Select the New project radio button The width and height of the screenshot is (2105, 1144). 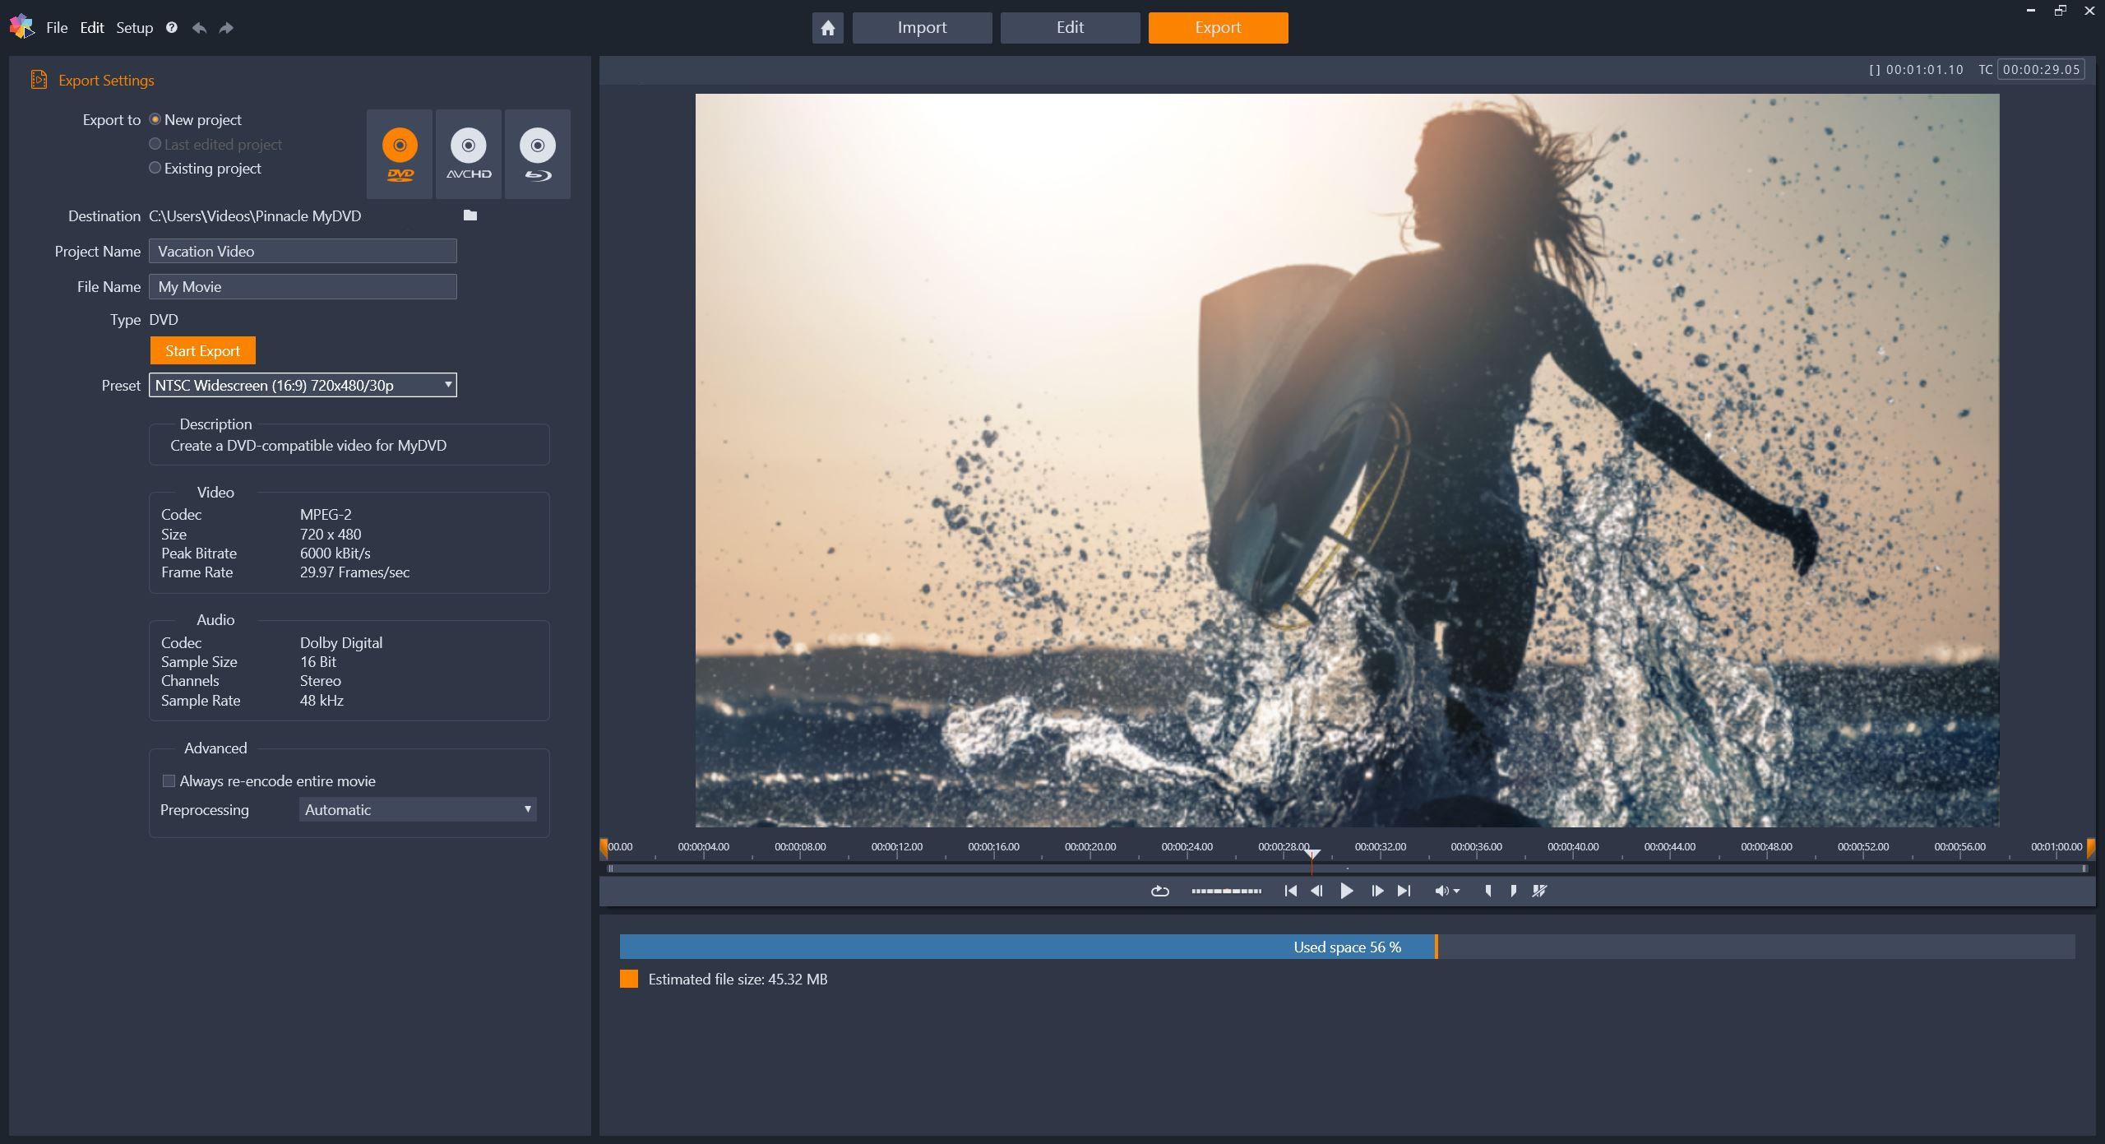click(x=155, y=119)
